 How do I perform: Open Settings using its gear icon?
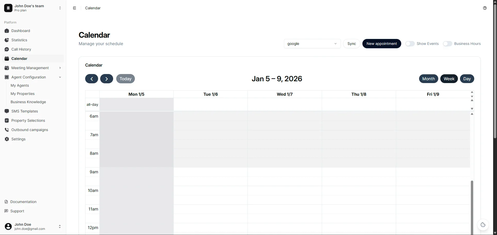(7, 139)
